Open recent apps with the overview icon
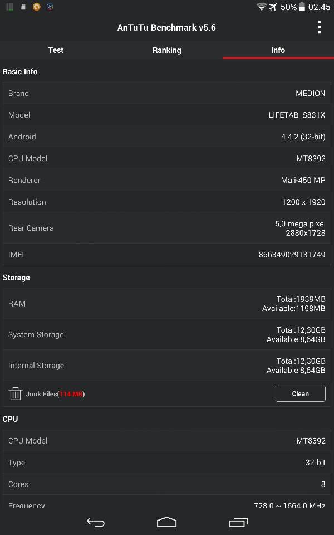 (238, 522)
